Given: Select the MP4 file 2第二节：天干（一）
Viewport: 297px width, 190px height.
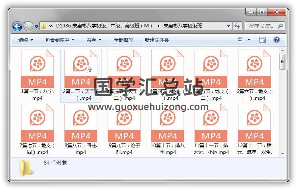Looking at the screenshot, I should 81,75.
